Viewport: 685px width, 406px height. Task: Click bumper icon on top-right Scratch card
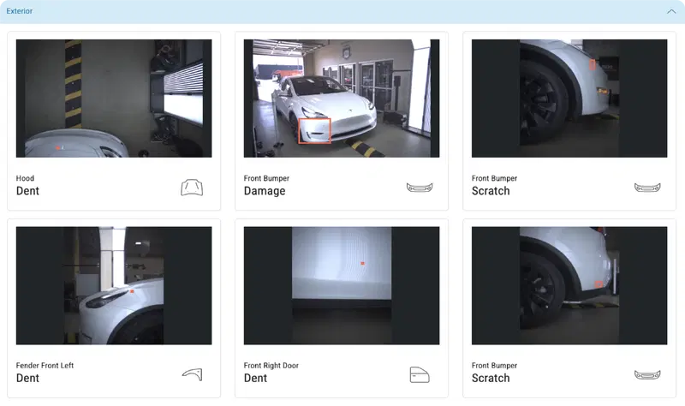647,188
